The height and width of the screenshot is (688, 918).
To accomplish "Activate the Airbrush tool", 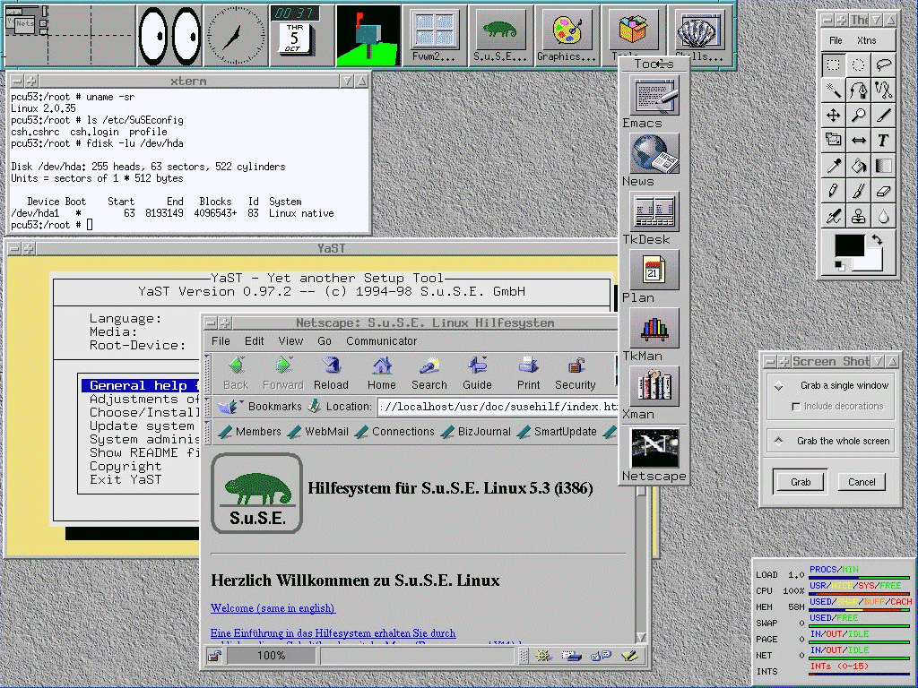I will pos(833,217).
